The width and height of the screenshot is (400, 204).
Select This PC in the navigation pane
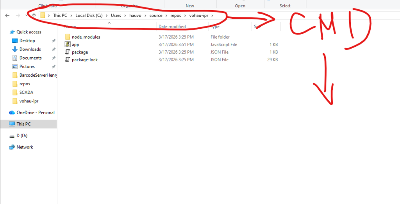tap(23, 124)
